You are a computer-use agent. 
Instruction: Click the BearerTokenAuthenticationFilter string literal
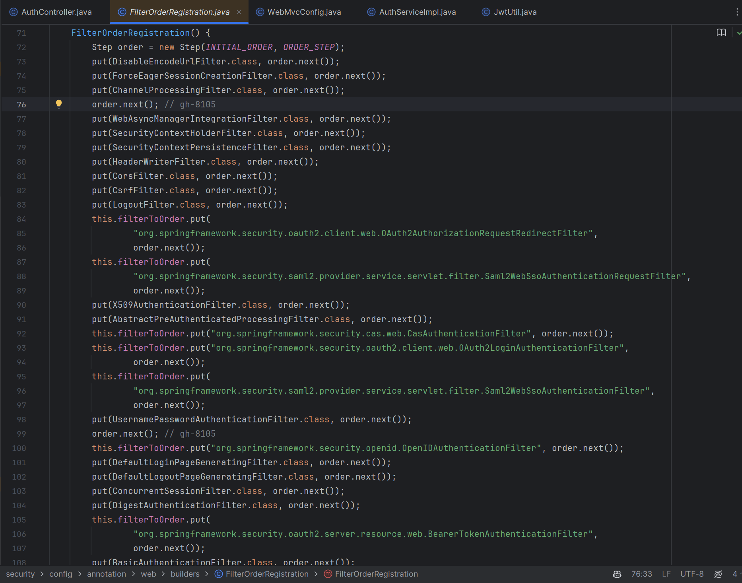click(x=363, y=534)
